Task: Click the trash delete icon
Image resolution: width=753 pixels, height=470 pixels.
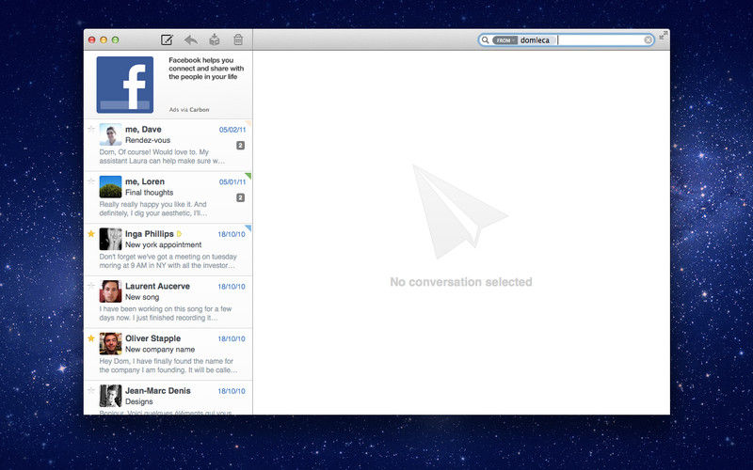Action: coord(238,39)
